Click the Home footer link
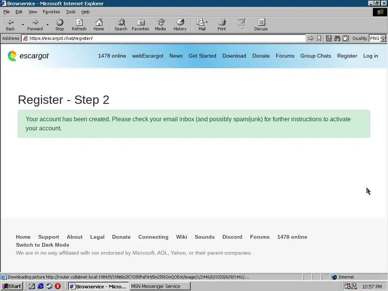Viewport: 388px width, 291px height. click(23, 237)
